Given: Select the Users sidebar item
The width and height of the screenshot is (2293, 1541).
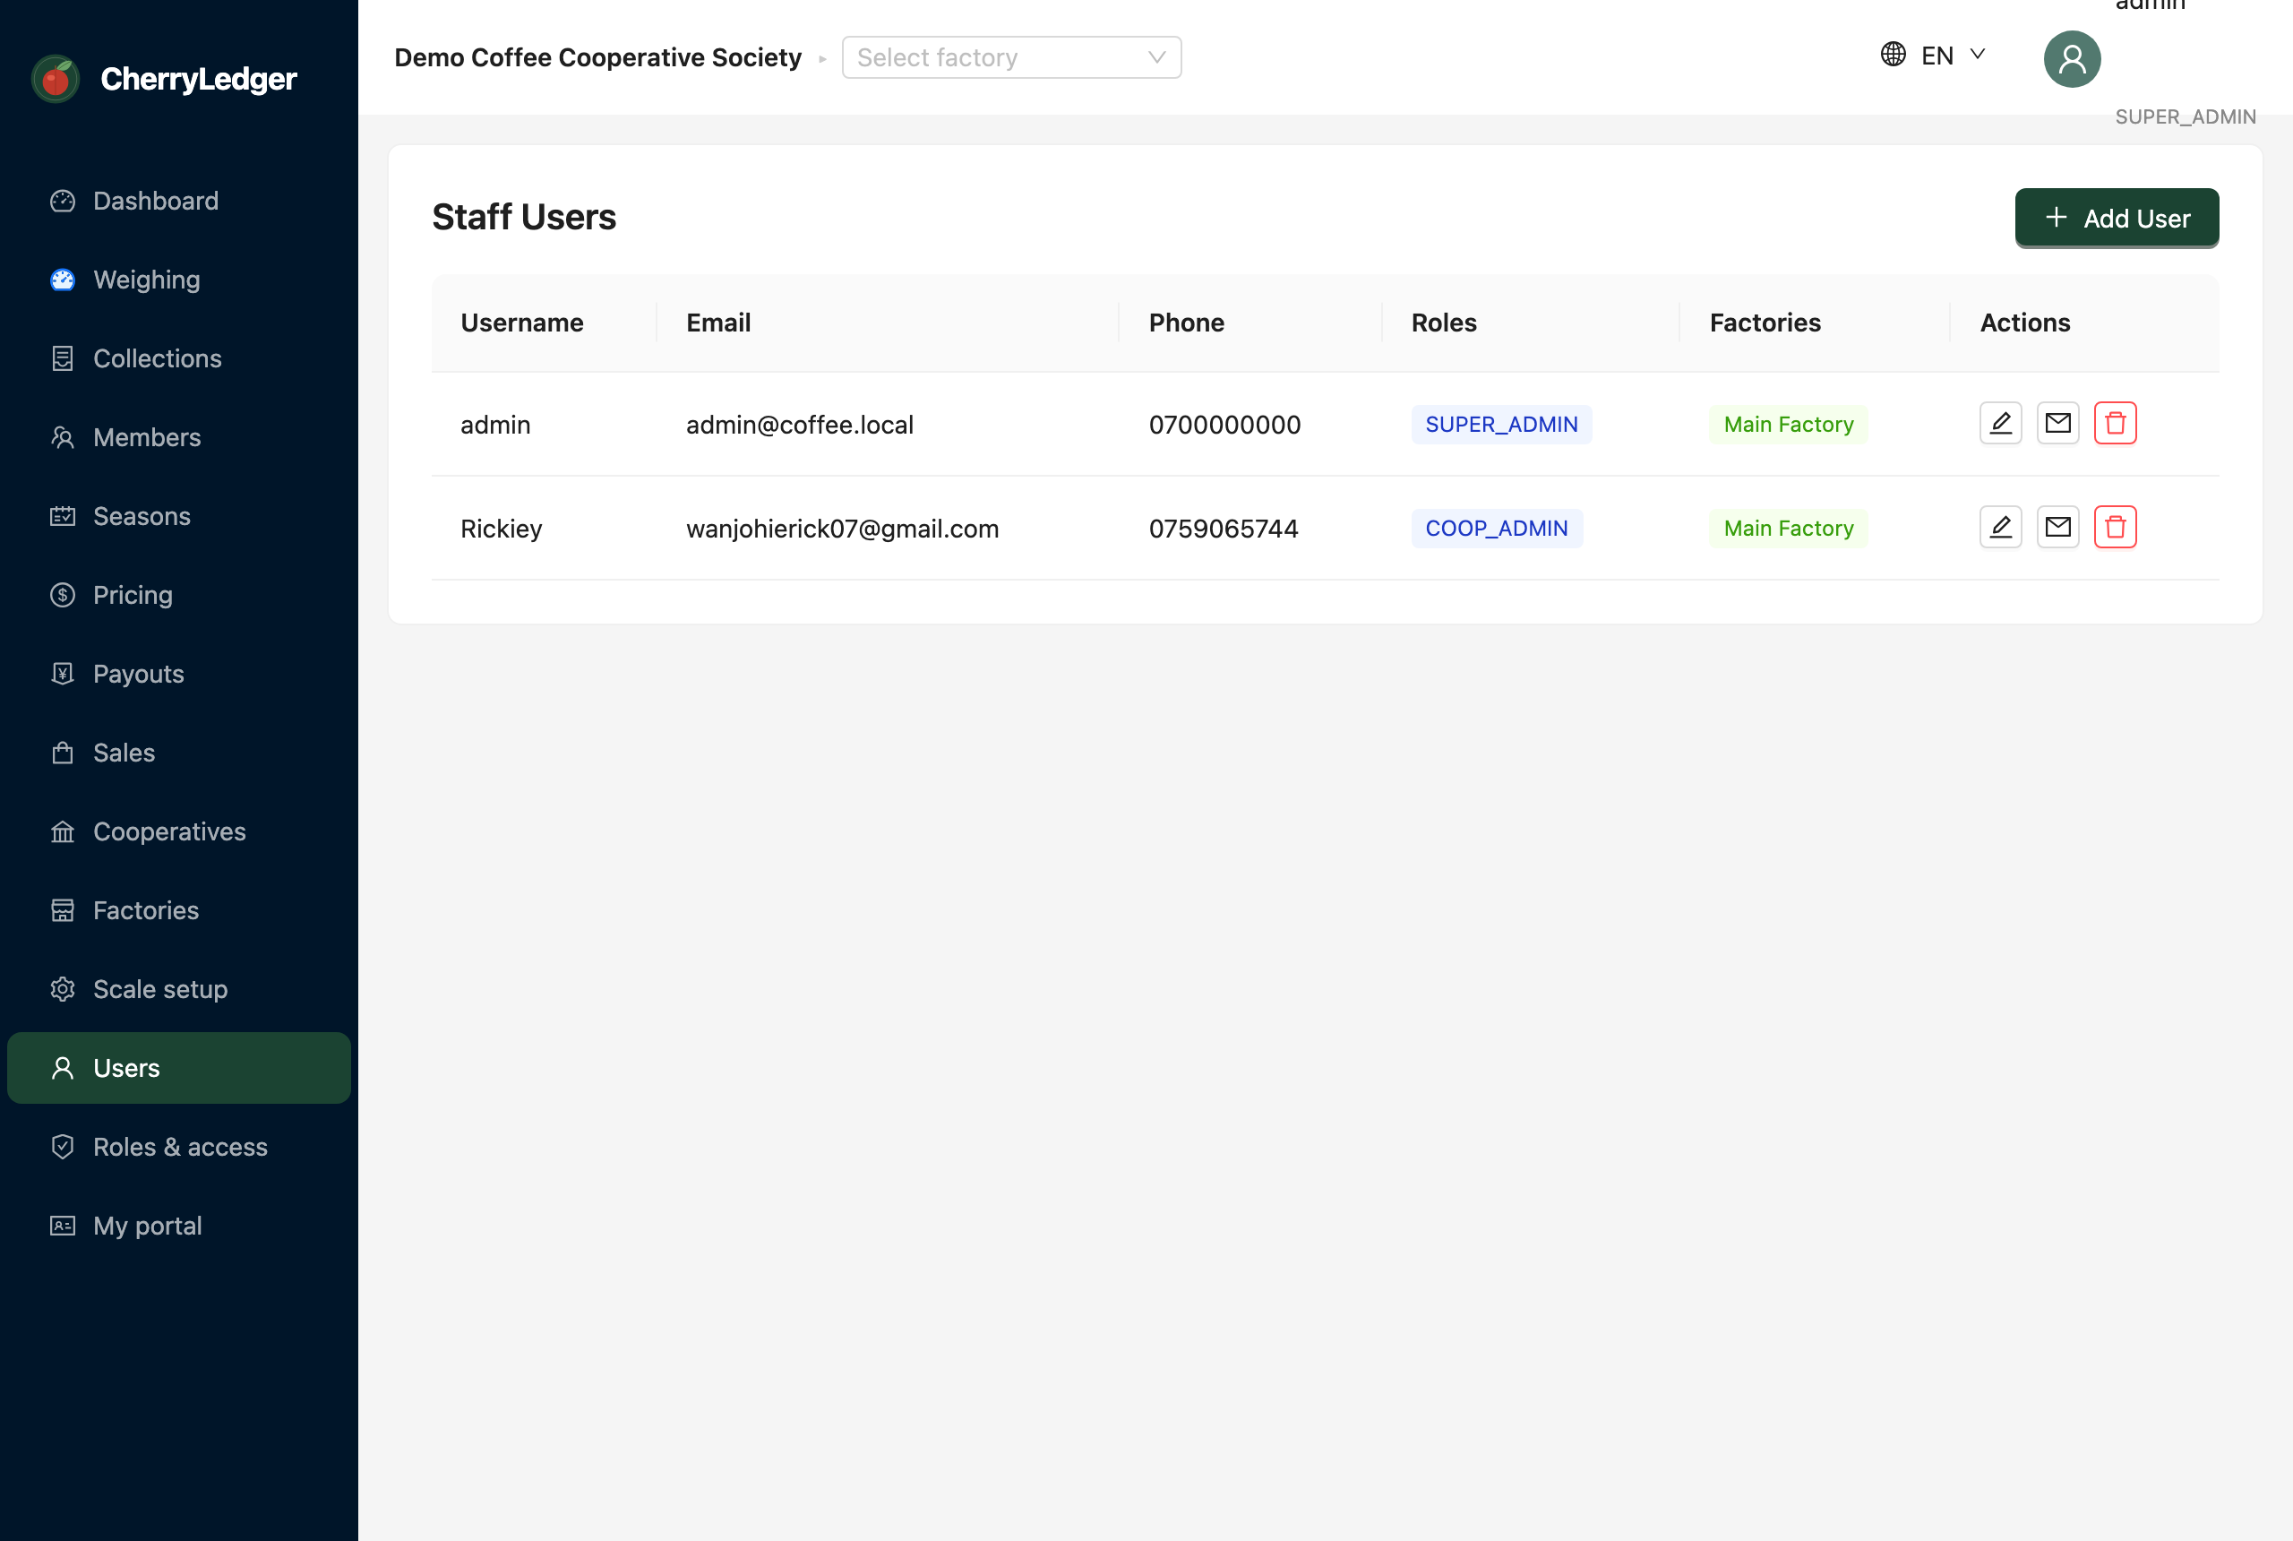Looking at the screenshot, I should point(179,1068).
